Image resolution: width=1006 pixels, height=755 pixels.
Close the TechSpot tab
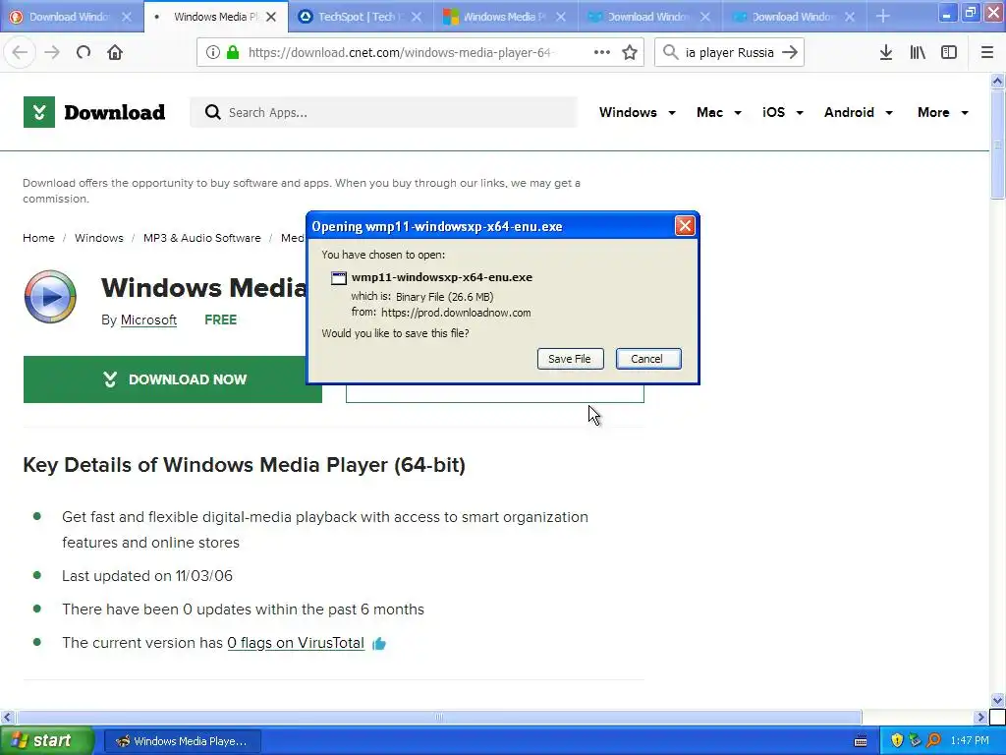point(417,17)
